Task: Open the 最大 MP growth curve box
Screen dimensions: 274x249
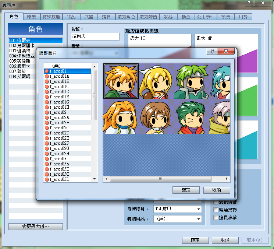Action: click(226, 41)
